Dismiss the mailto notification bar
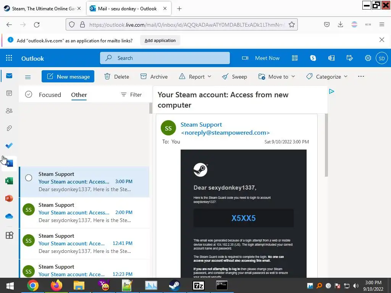Image resolution: width=391 pixels, height=293 pixels. (381, 40)
